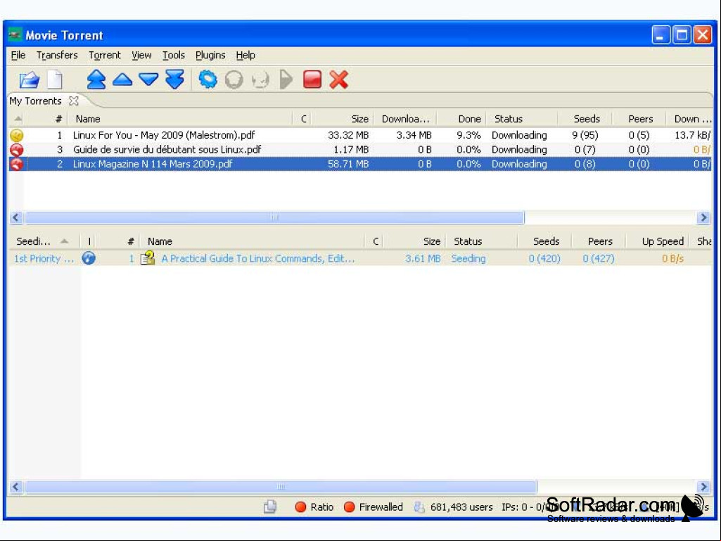Screen dimensions: 721x541
Task: Sort downloads by the Seeds column header
Action: click(585, 119)
